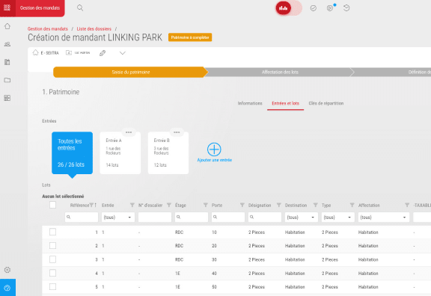Select the Entrée A card
Image resolution: width=431 pixels, height=296 pixels.
pyautogui.click(x=120, y=153)
